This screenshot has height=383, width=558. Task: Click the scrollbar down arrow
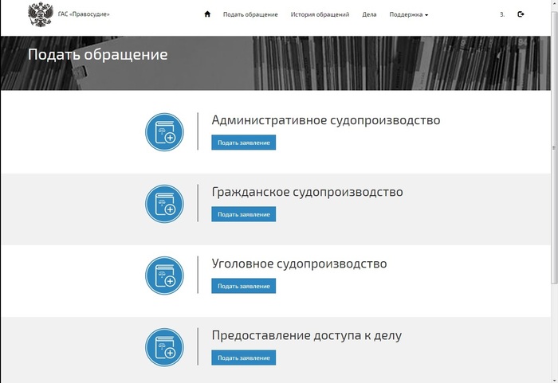[x=553, y=378]
